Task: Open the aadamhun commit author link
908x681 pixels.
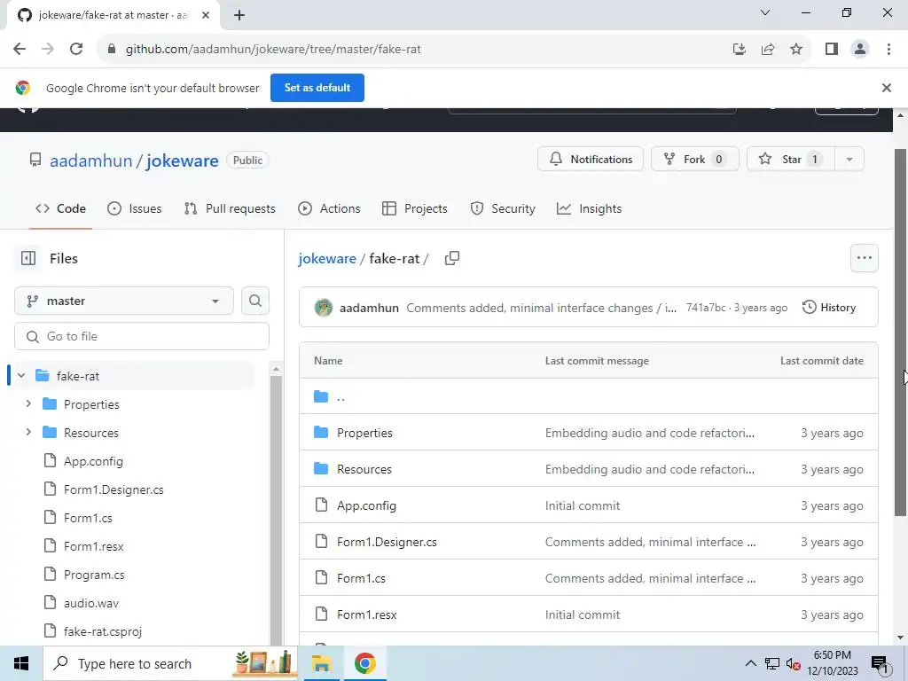Action: click(x=369, y=308)
